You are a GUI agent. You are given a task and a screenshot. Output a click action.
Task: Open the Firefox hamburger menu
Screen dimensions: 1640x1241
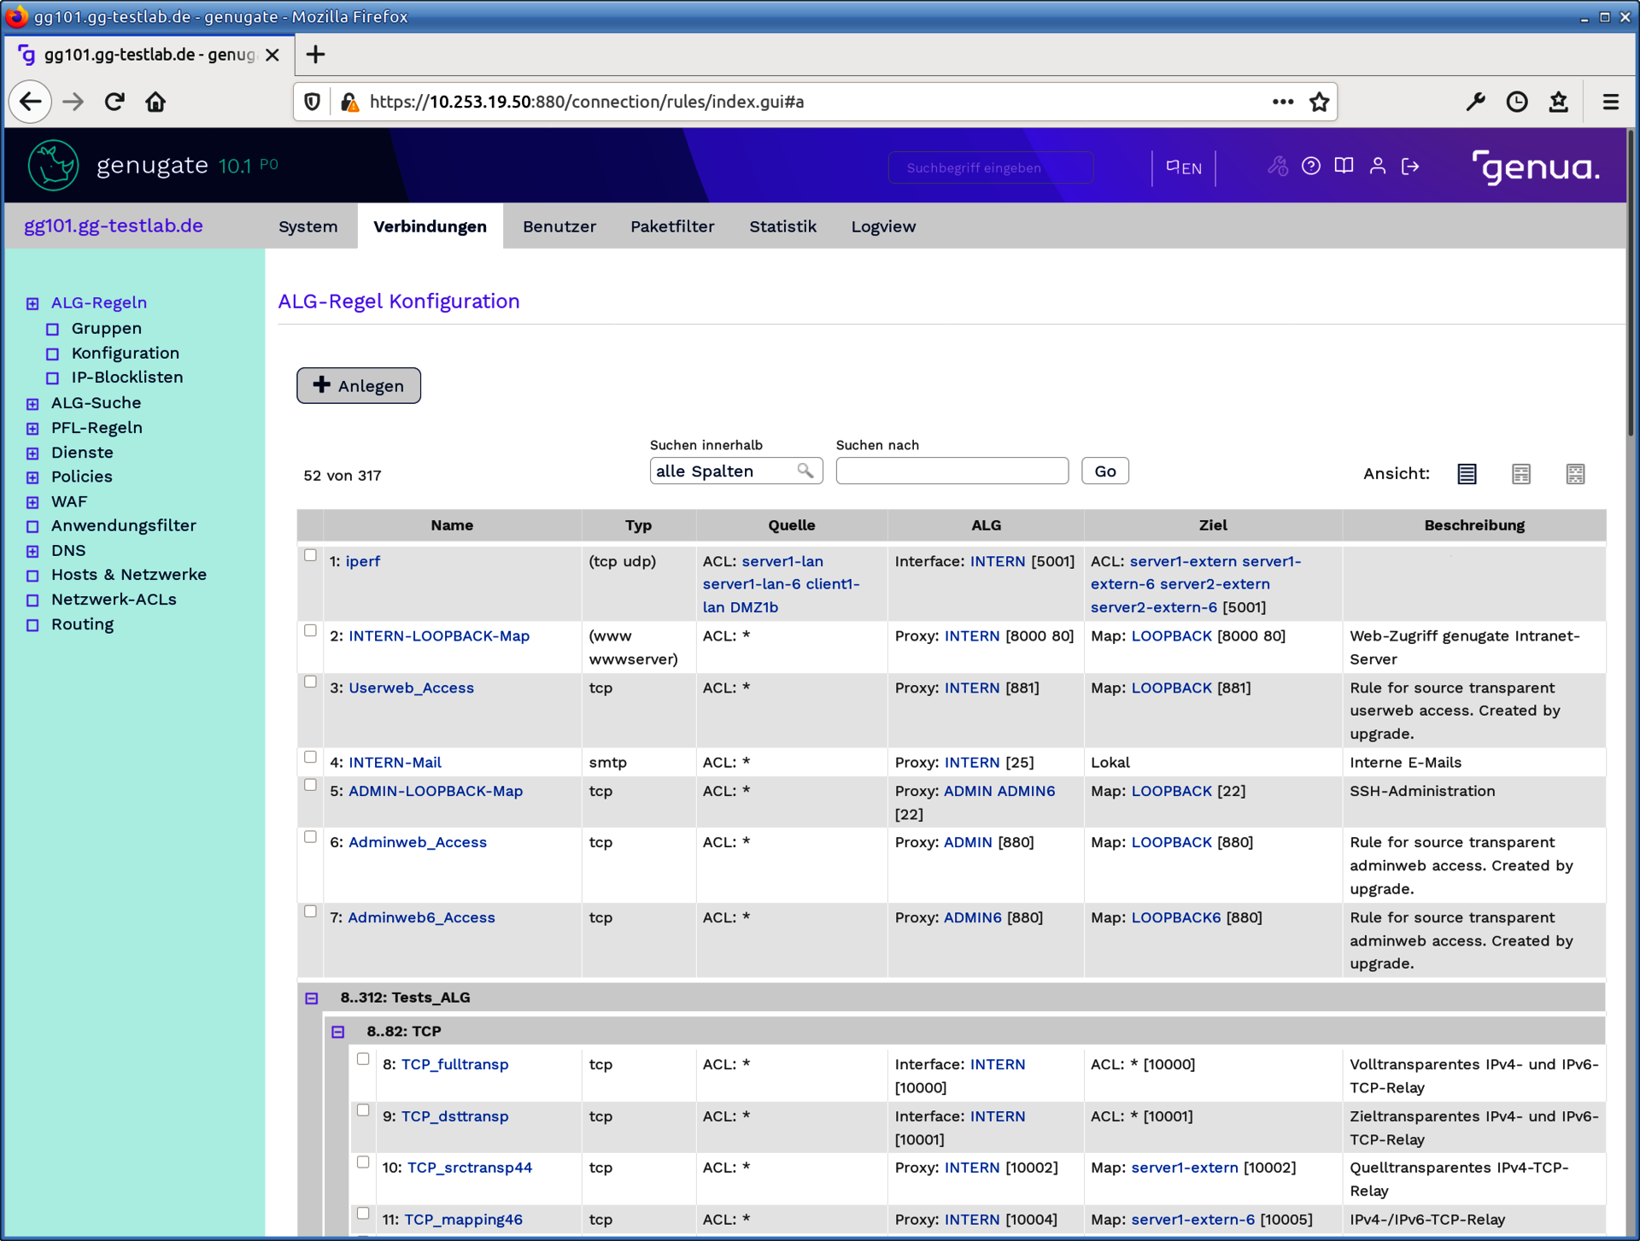(x=1611, y=102)
